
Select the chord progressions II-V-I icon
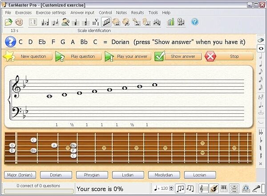point(96,22)
